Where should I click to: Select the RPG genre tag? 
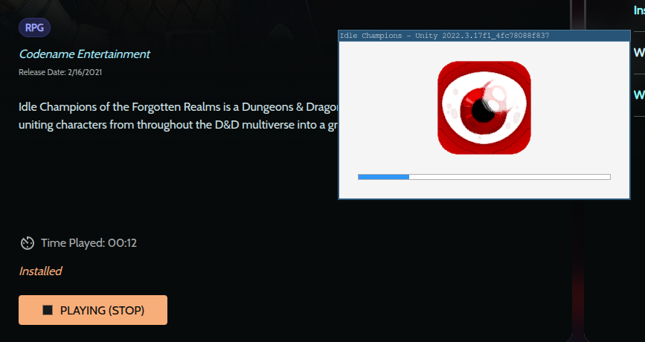point(34,28)
